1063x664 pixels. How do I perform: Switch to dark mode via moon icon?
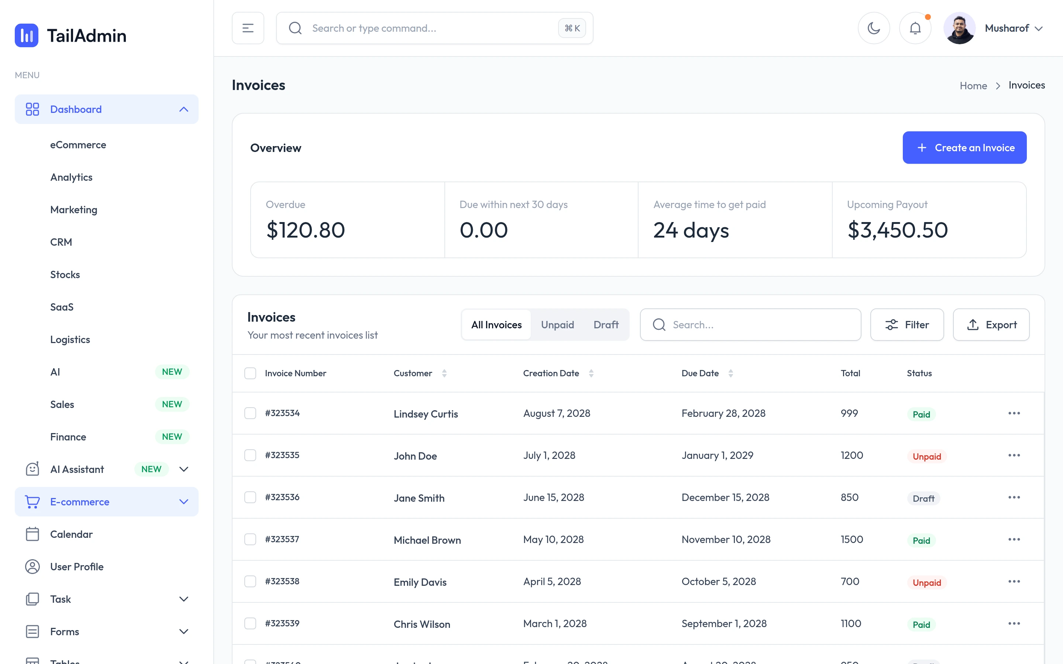point(874,28)
